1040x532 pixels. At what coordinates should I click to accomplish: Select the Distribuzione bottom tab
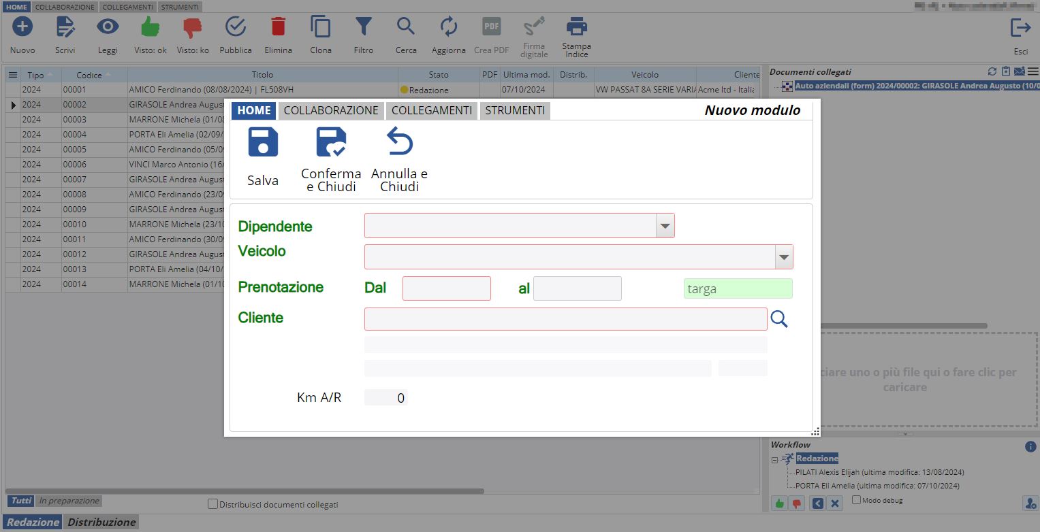(x=101, y=522)
